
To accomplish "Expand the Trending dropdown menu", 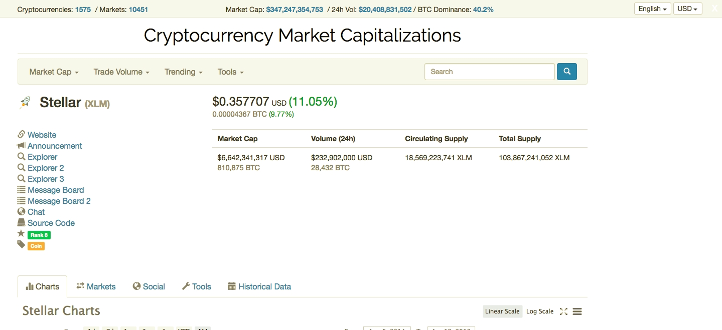I will 184,72.
